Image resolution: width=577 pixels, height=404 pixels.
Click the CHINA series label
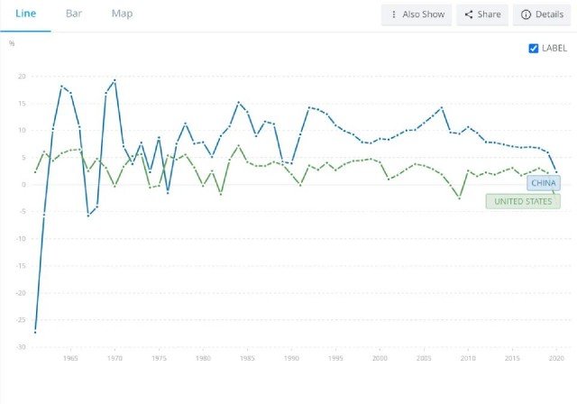(544, 183)
